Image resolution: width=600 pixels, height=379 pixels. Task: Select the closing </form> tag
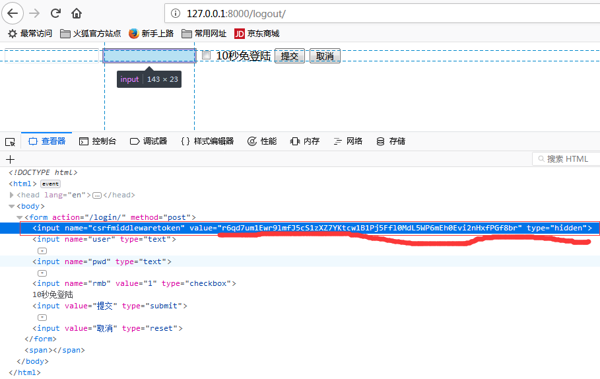[x=40, y=339]
